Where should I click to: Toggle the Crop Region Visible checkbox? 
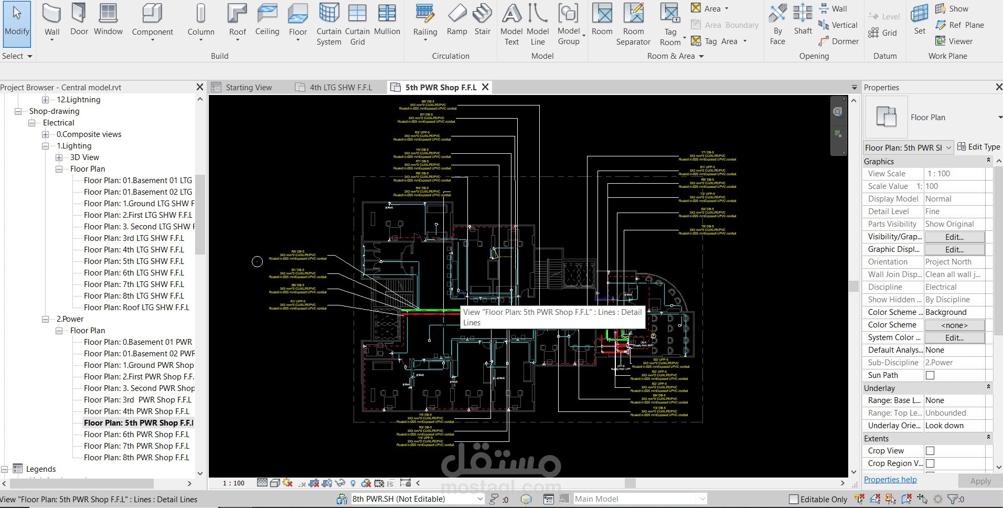click(x=930, y=463)
